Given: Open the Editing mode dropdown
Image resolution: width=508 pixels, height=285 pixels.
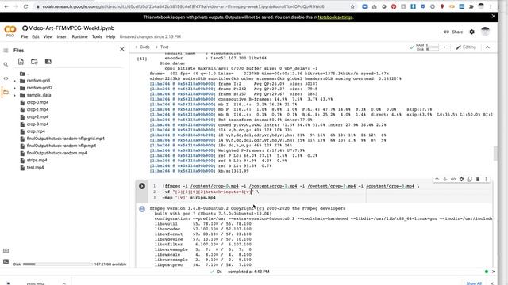Looking at the screenshot, I should pyautogui.click(x=466, y=47).
